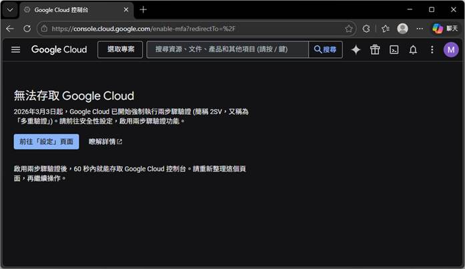Screen dimensions: 465x269
Task: Open Google Cloud vertical three-dot menu
Action: [432, 50]
